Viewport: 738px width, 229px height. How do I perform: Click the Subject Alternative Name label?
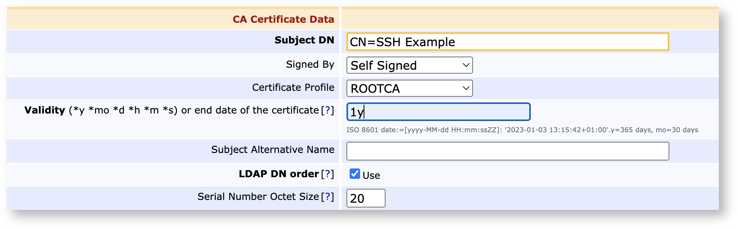273,150
